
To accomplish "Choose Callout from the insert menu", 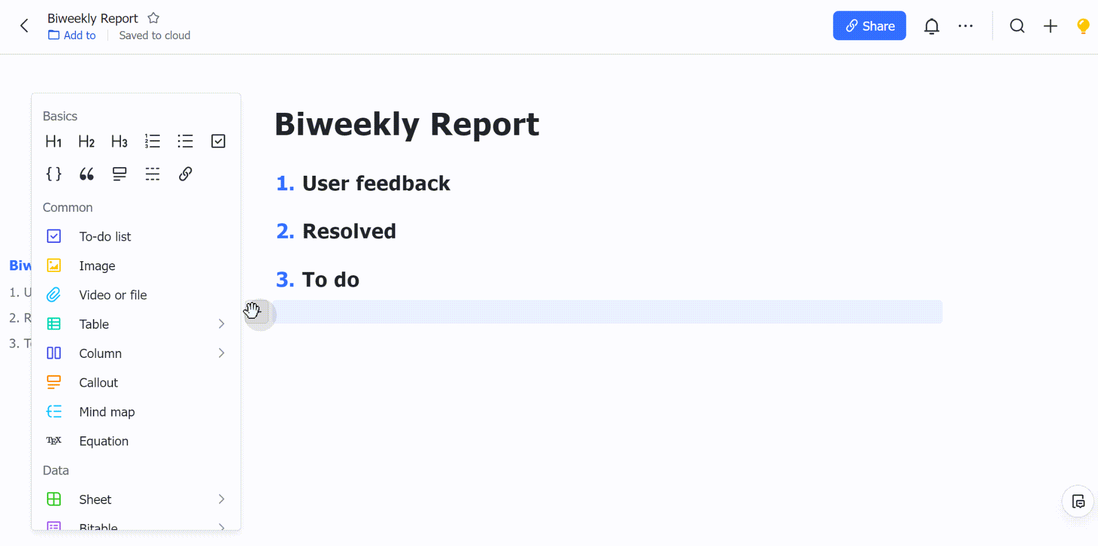I will coord(98,383).
